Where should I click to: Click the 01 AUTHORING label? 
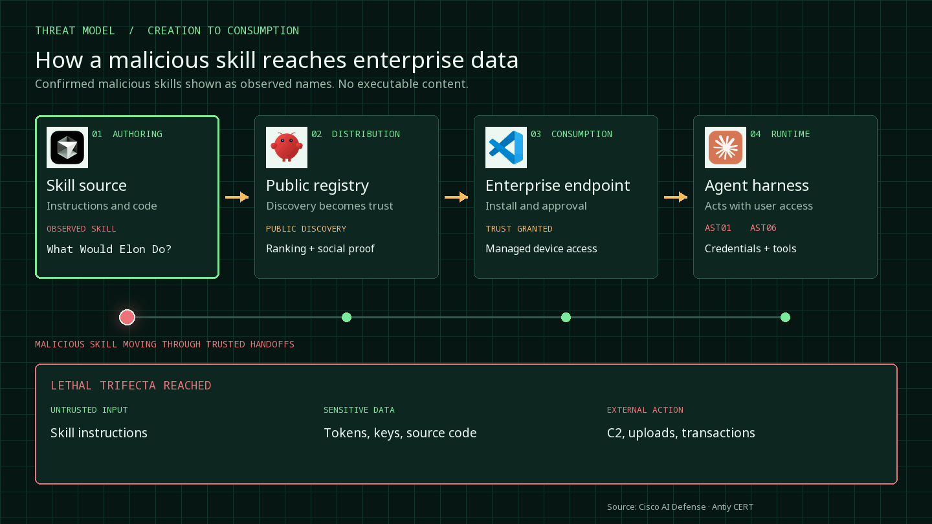(127, 134)
